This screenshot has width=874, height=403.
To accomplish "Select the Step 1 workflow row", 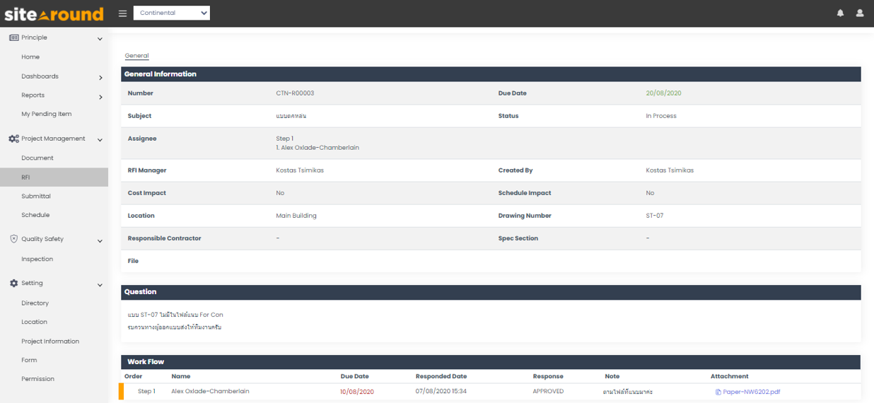I will click(146, 391).
